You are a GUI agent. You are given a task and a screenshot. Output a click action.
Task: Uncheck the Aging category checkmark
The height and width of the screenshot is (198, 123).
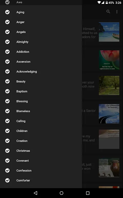[x=7, y=12]
